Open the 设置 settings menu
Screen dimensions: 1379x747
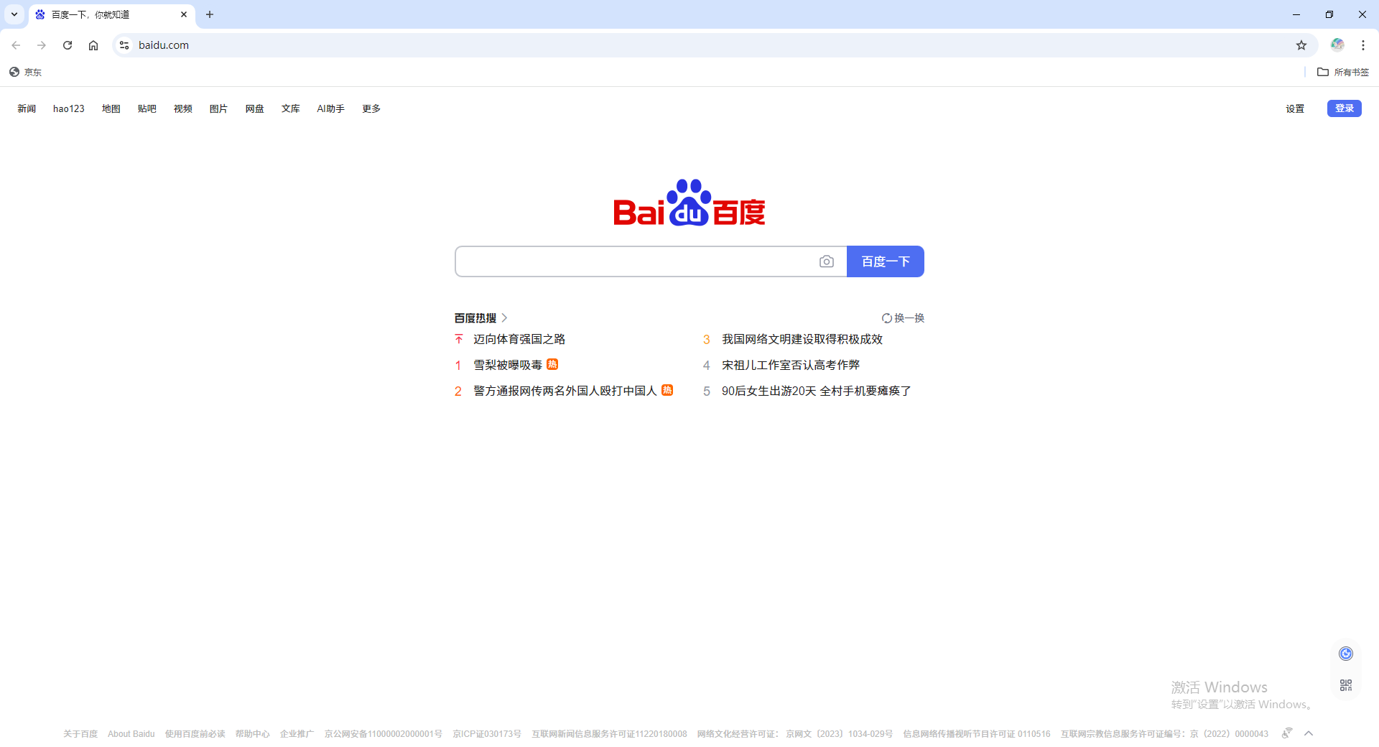[x=1295, y=108]
